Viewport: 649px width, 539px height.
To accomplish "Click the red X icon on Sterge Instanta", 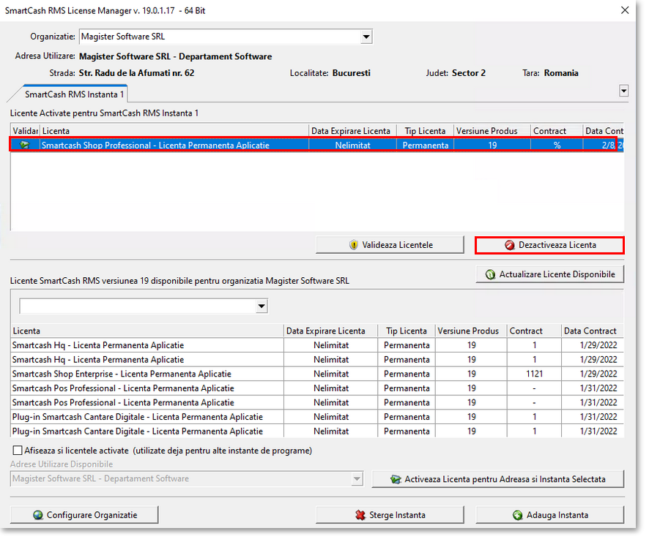I will click(360, 515).
